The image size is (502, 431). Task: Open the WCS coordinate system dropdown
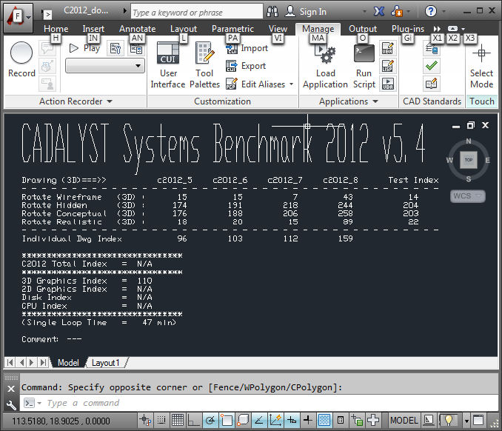468,196
